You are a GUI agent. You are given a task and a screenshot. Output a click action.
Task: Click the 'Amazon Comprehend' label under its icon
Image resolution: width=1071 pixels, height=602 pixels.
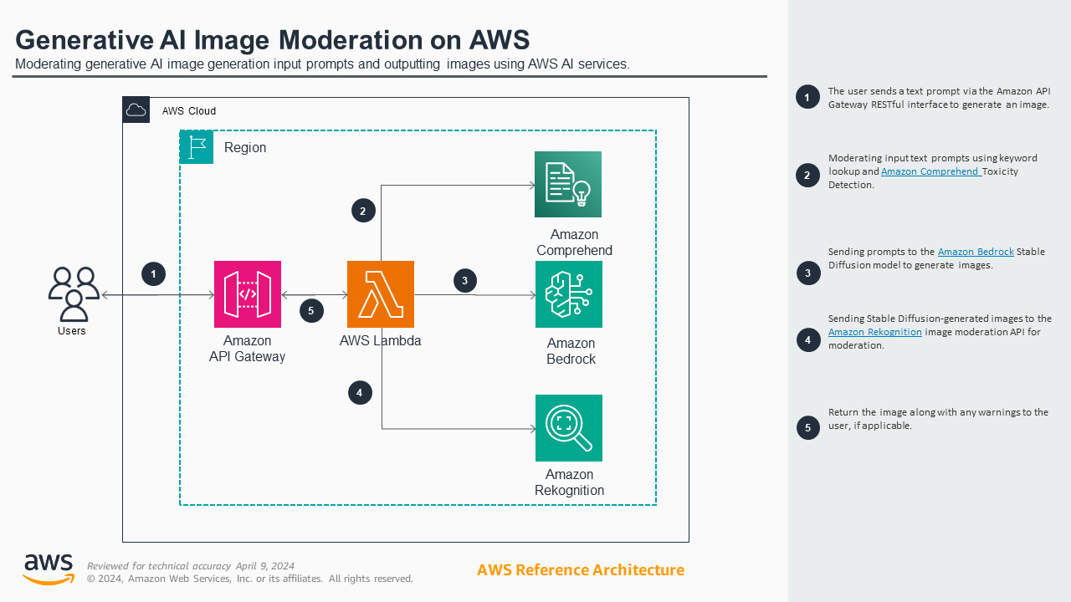574,242
